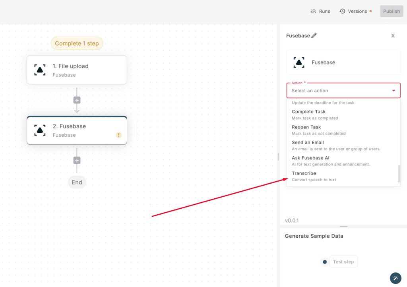Image resolution: width=407 pixels, height=287 pixels.
Task: Click the warning icon on step 2
Action: pos(118,135)
